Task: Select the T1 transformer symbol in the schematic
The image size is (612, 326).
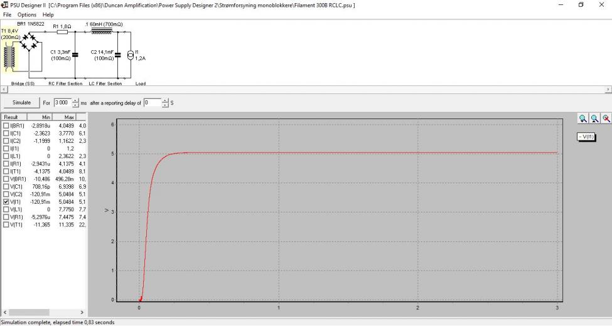Action: pos(9,57)
